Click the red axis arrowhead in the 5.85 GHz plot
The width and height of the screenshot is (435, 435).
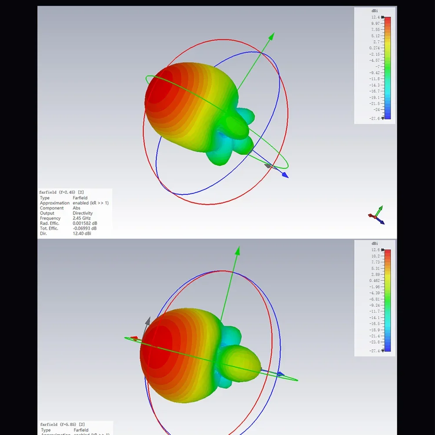coord(134,338)
